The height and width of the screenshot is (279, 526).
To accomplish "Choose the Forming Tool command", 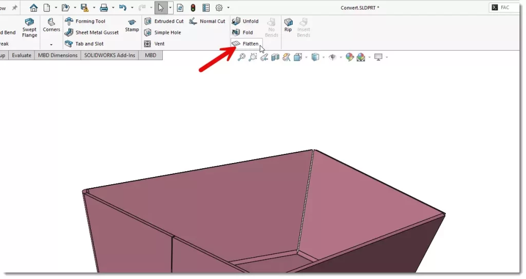I will (85, 22).
